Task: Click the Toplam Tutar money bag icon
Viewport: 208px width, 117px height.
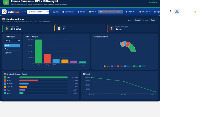Action: tap(7, 28)
